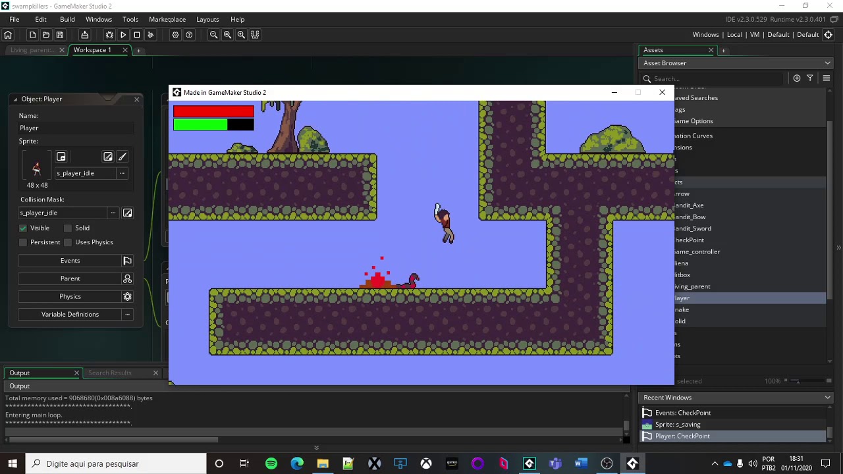The width and height of the screenshot is (843, 474).
Task: Zoom out the workspace
Action: pos(213,34)
